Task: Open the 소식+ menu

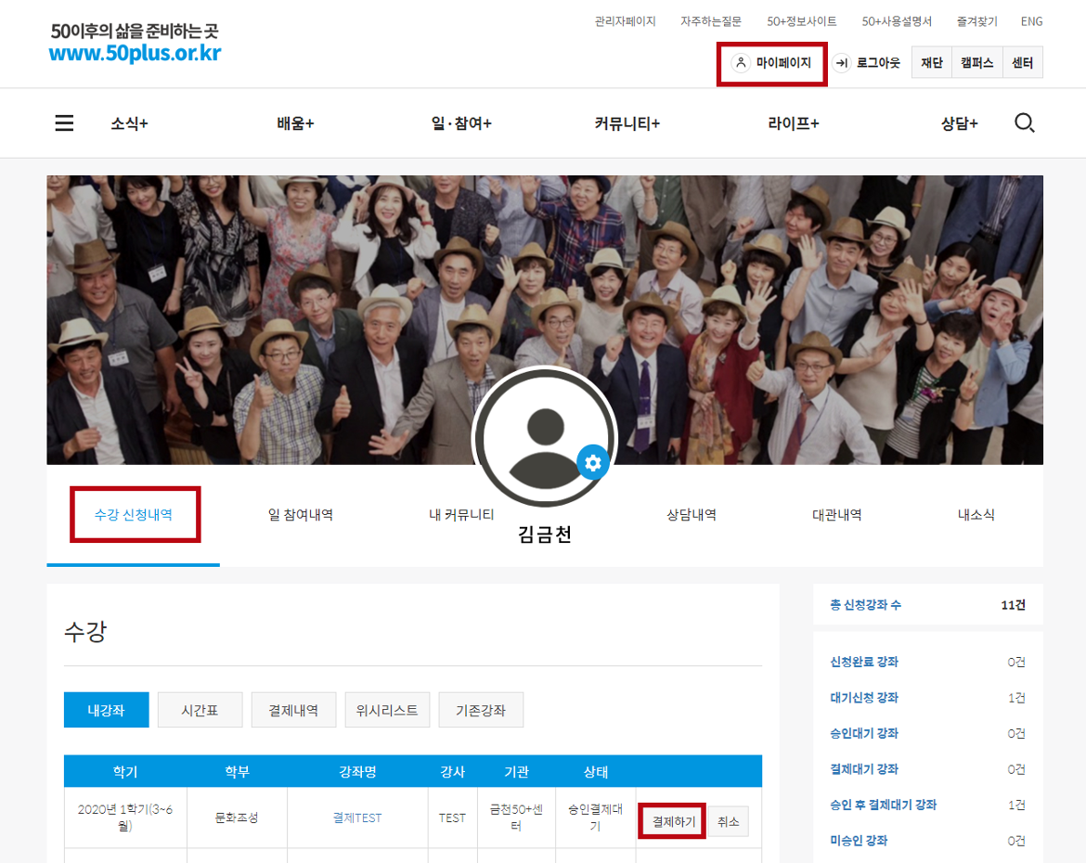Action: pyautogui.click(x=130, y=123)
